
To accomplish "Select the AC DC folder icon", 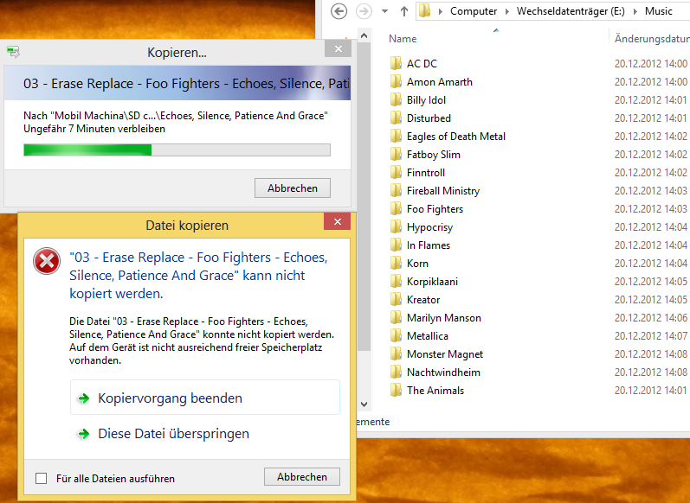I will coord(396,63).
